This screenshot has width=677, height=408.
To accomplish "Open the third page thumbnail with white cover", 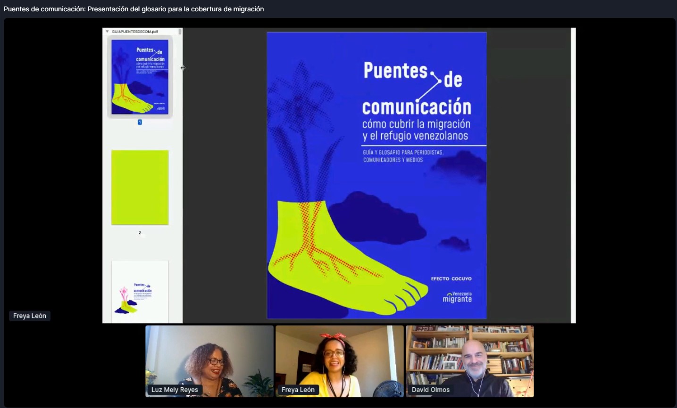I will tap(140, 292).
